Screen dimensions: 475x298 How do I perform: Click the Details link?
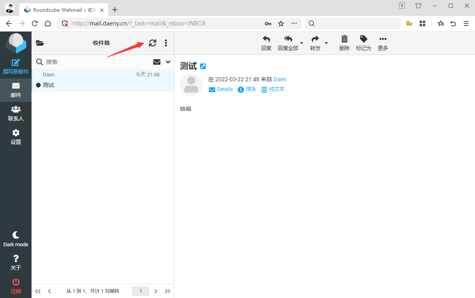point(224,89)
